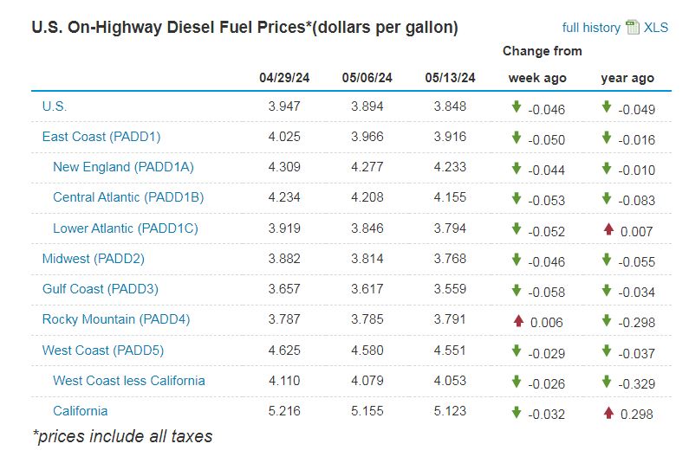
Task: Select Gulf Coast (PADD3) link
Action: click(100, 289)
